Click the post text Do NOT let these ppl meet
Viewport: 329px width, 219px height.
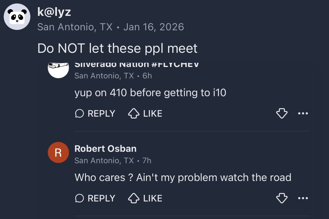[x=117, y=48]
